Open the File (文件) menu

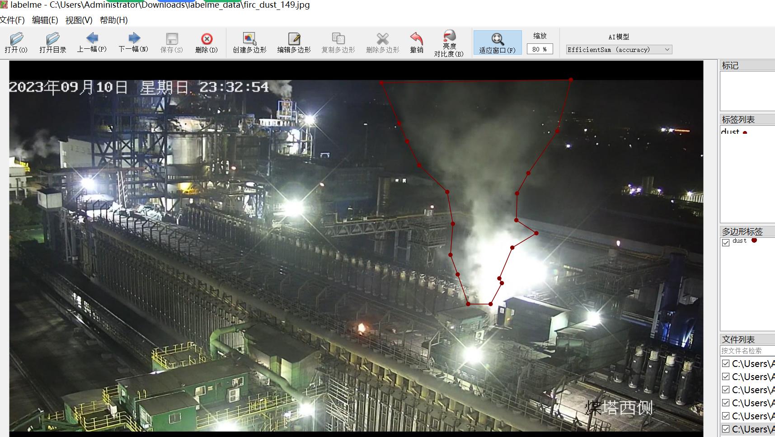tap(12, 20)
